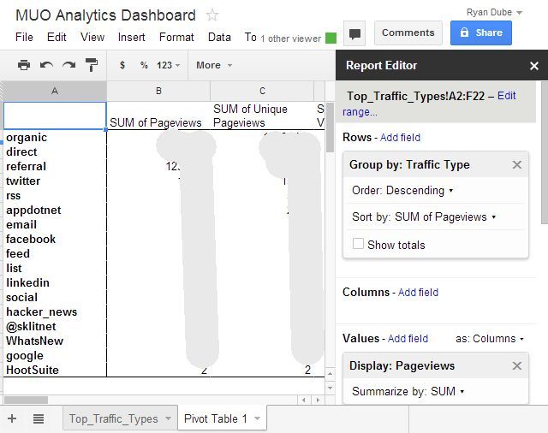
Task: Open the View menu
Action: [x=92, y=37]
